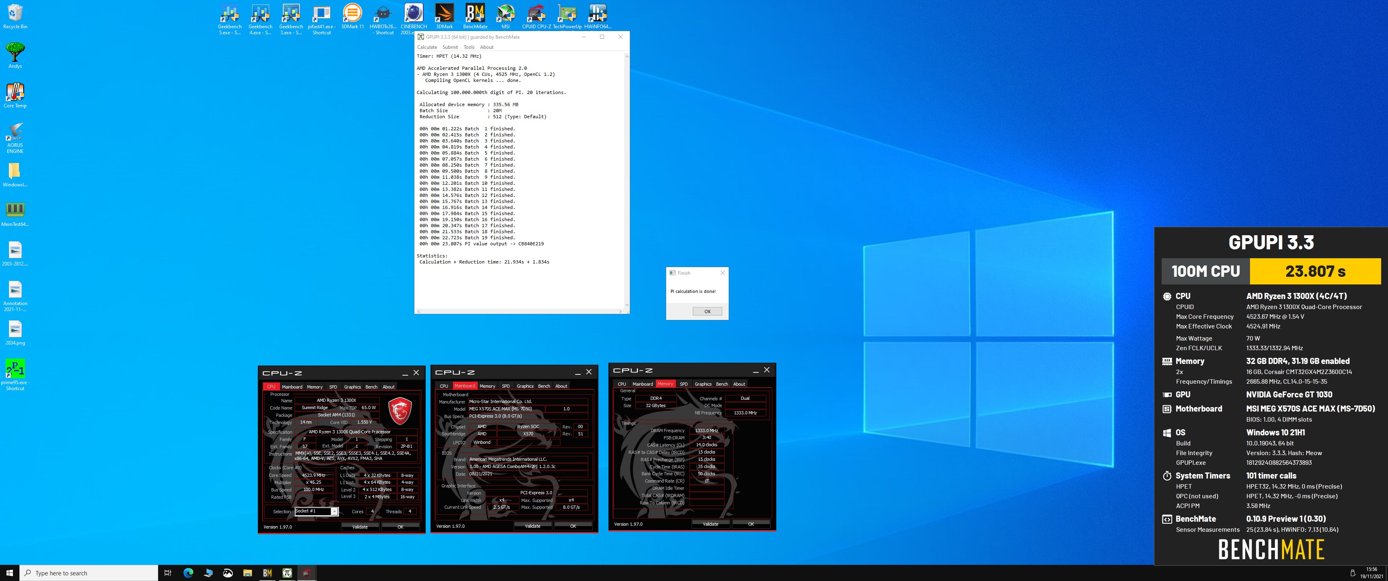1388x581 pixels.
Task: Switch to Memory tab in first CPU-Z window
Action: click(x=315, y=387)
